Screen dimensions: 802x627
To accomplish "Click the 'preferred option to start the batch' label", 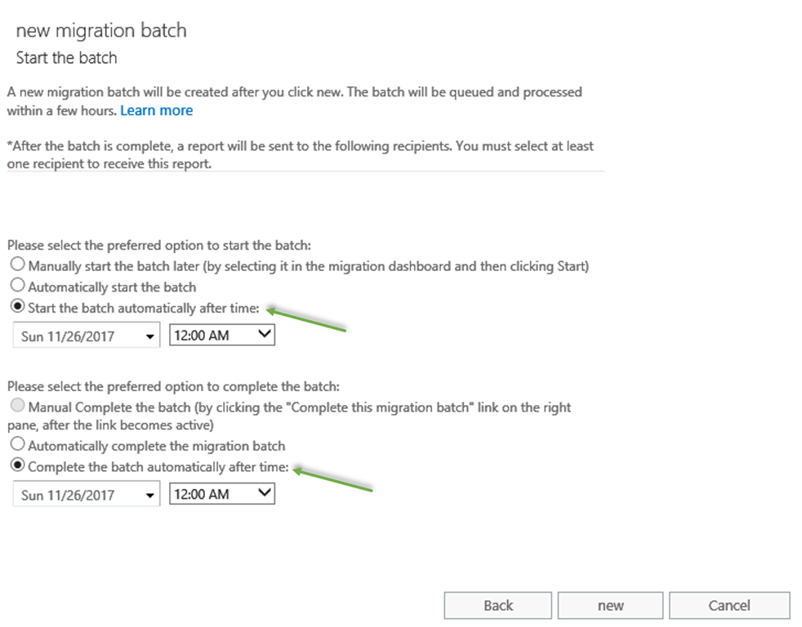I will coord(160,245).
